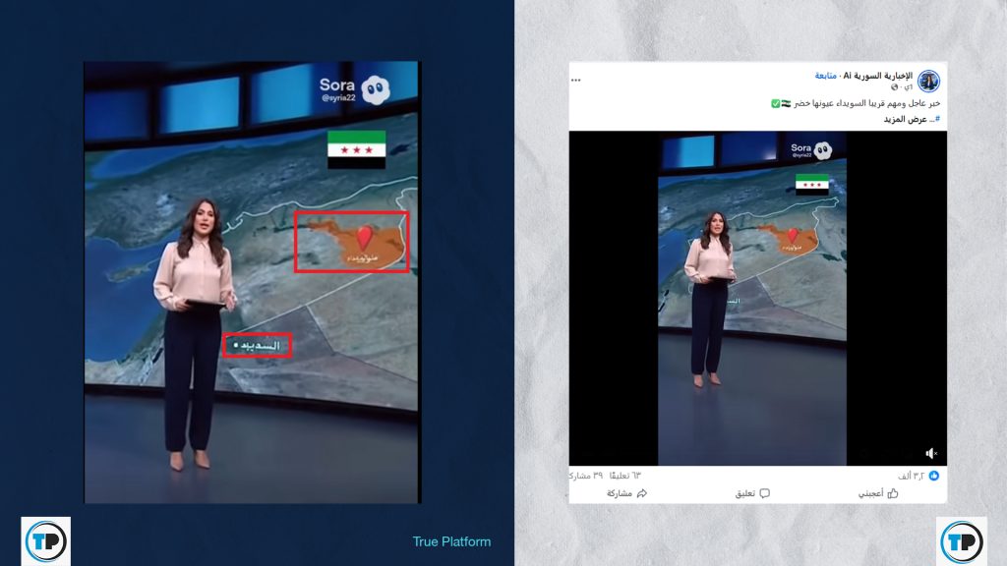Unmute the Facebook video with the speaker icon
This screenshot has height=566, width=1007.
(x=931, y=453)
